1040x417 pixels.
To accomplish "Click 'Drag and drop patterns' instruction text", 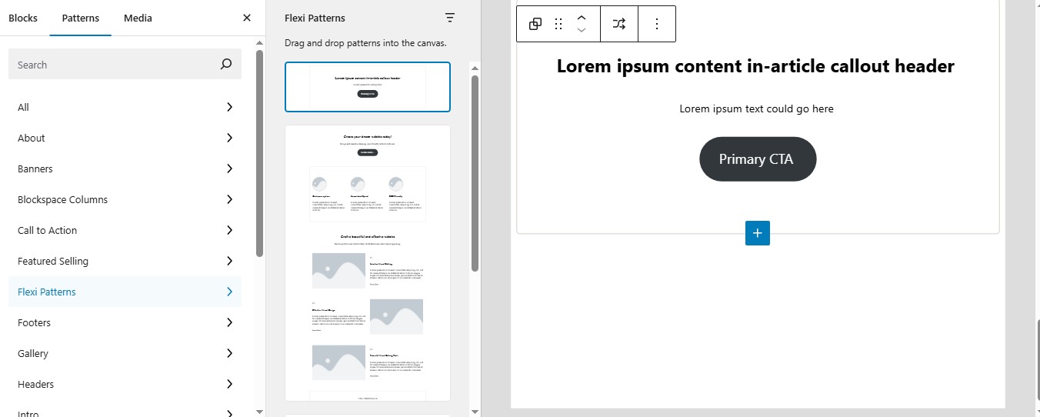I will click(x=365, y=43).
